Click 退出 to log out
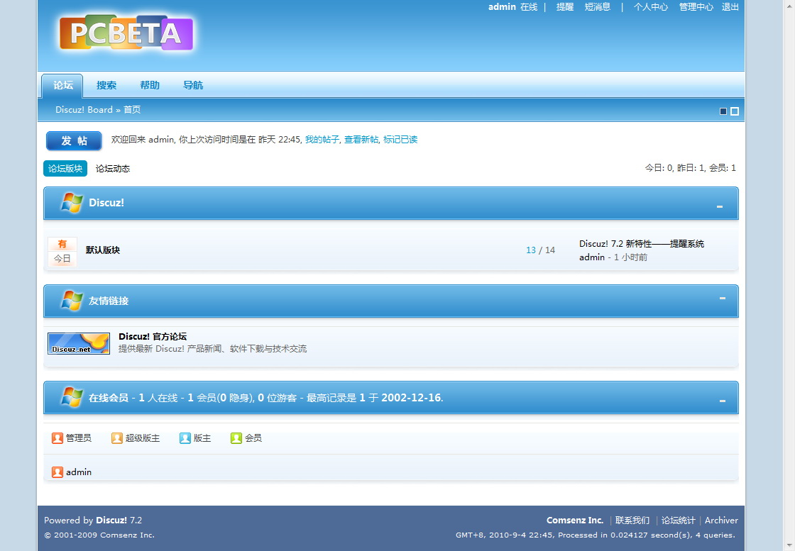The width and height of the screenshot is (795, 551). click(x=730, y=6)
